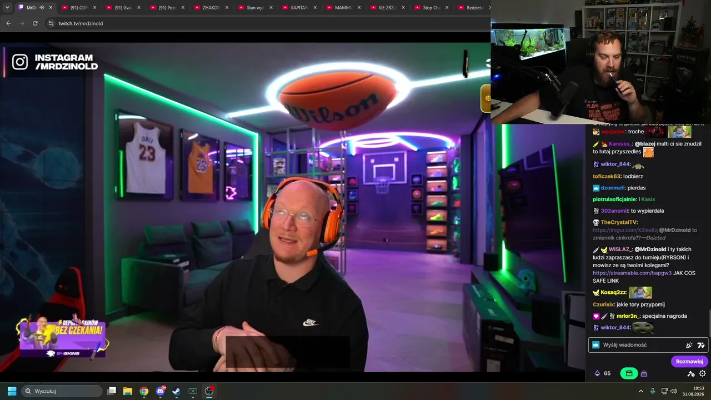
Task: Close the "ZHAKOW" tab
Action: [x=227, y=8]
